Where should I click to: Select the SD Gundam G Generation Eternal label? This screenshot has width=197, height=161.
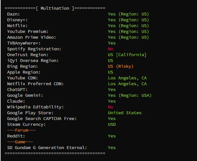click(x=47, y=148)
